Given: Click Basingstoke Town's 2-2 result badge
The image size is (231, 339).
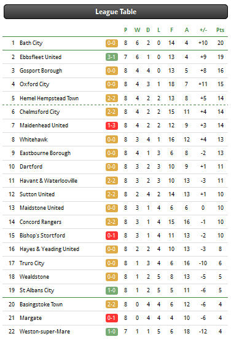Looking at the screenshot, I should tap(112, 305).
